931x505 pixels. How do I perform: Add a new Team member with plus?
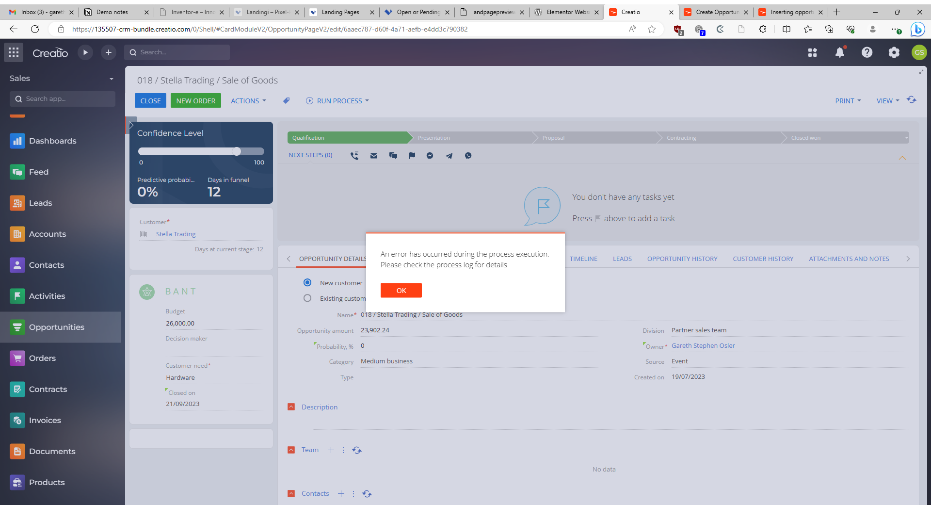[331, 450]
